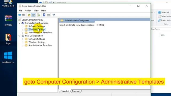Click the Setting column header
The image size is (171, 96).
[100, 25]
